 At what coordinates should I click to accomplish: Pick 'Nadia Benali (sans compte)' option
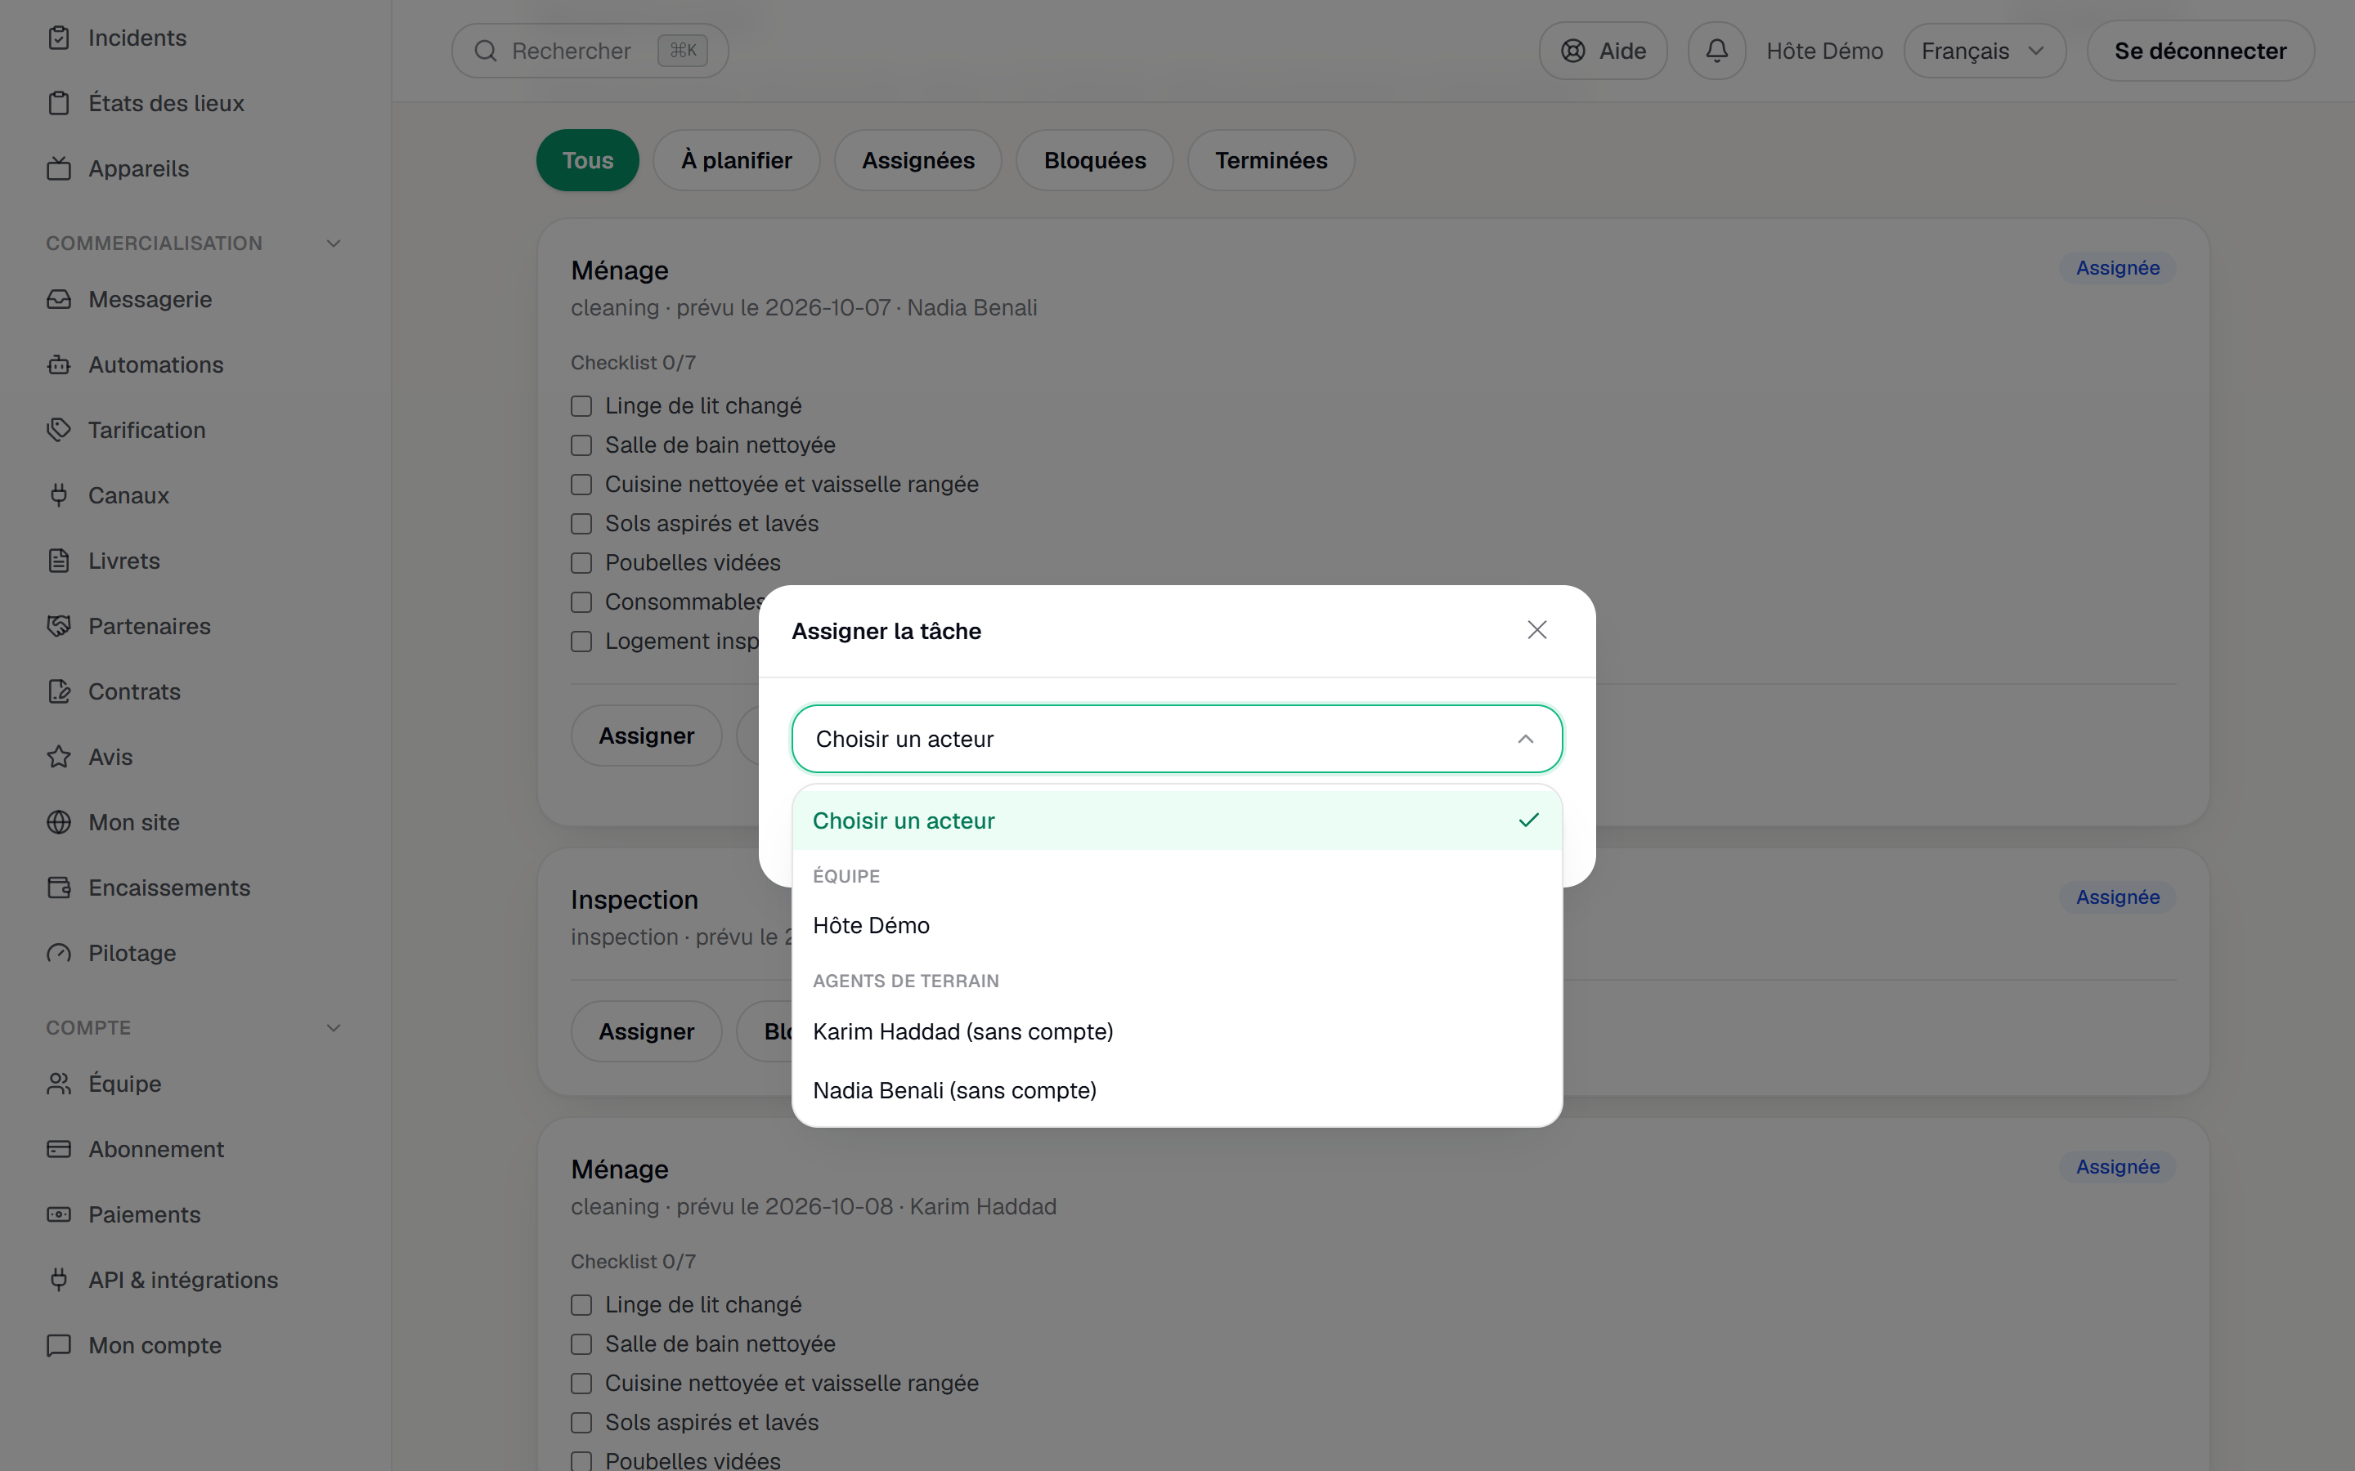click(x=1177, y=1091)
